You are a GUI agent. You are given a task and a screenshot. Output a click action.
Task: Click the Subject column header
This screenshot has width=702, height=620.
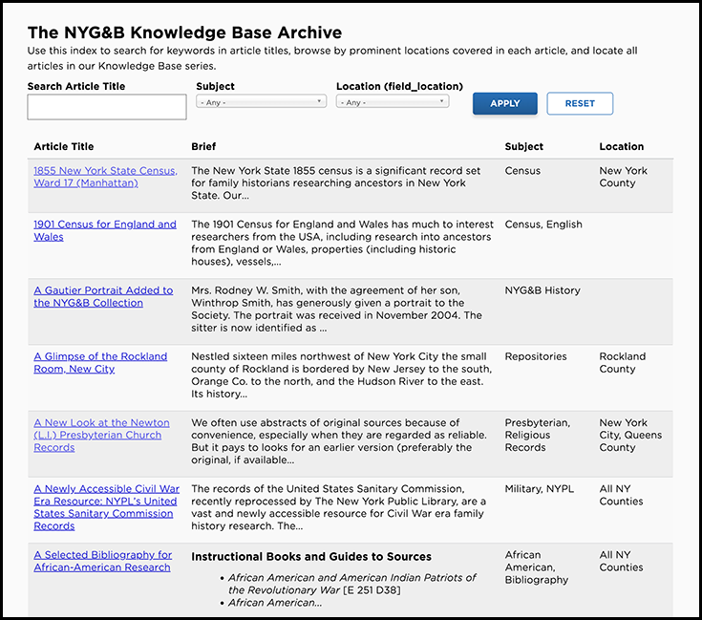[523, 147]
